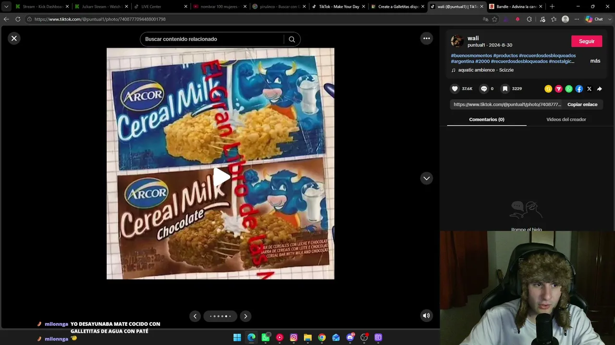Close the 'Bandle - Adivina' browser tab
The height and width of the screenshot is (345, 615).
(x=541, y=7)
